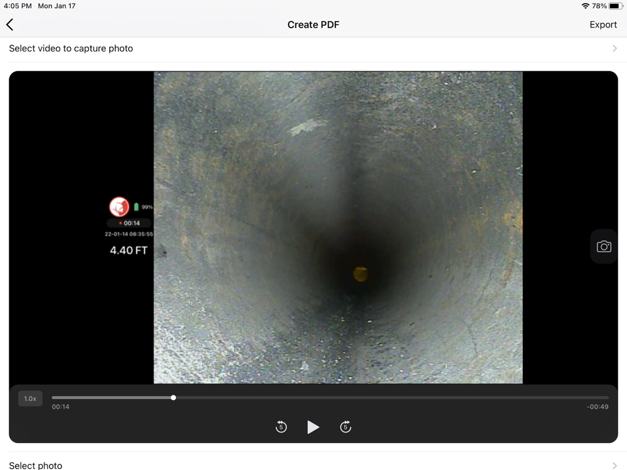Go back using the top-left chevron
Screen dimensions: 627x470
pyautogui.click(x=10, y=24)
